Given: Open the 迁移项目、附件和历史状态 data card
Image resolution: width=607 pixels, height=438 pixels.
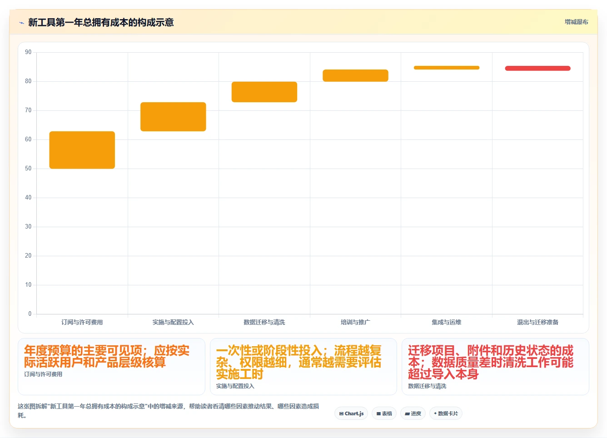Looking at the screenshot, I should [495, 367].
